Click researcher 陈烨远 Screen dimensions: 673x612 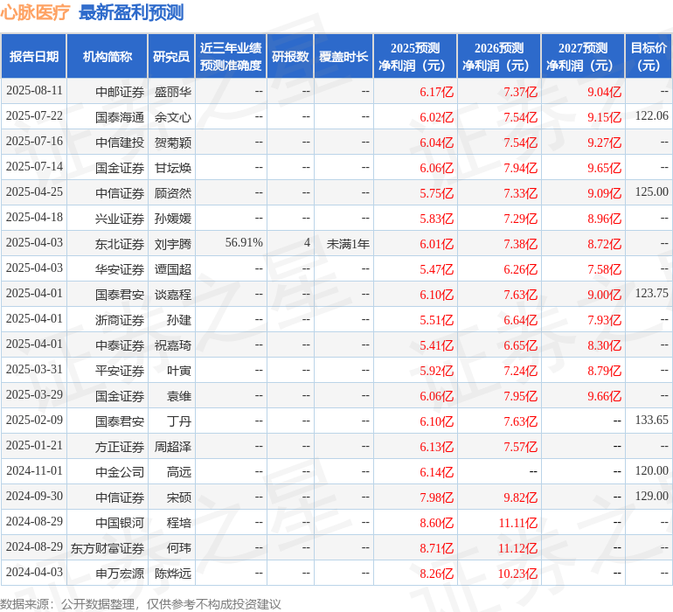click(x=172, y=574)
